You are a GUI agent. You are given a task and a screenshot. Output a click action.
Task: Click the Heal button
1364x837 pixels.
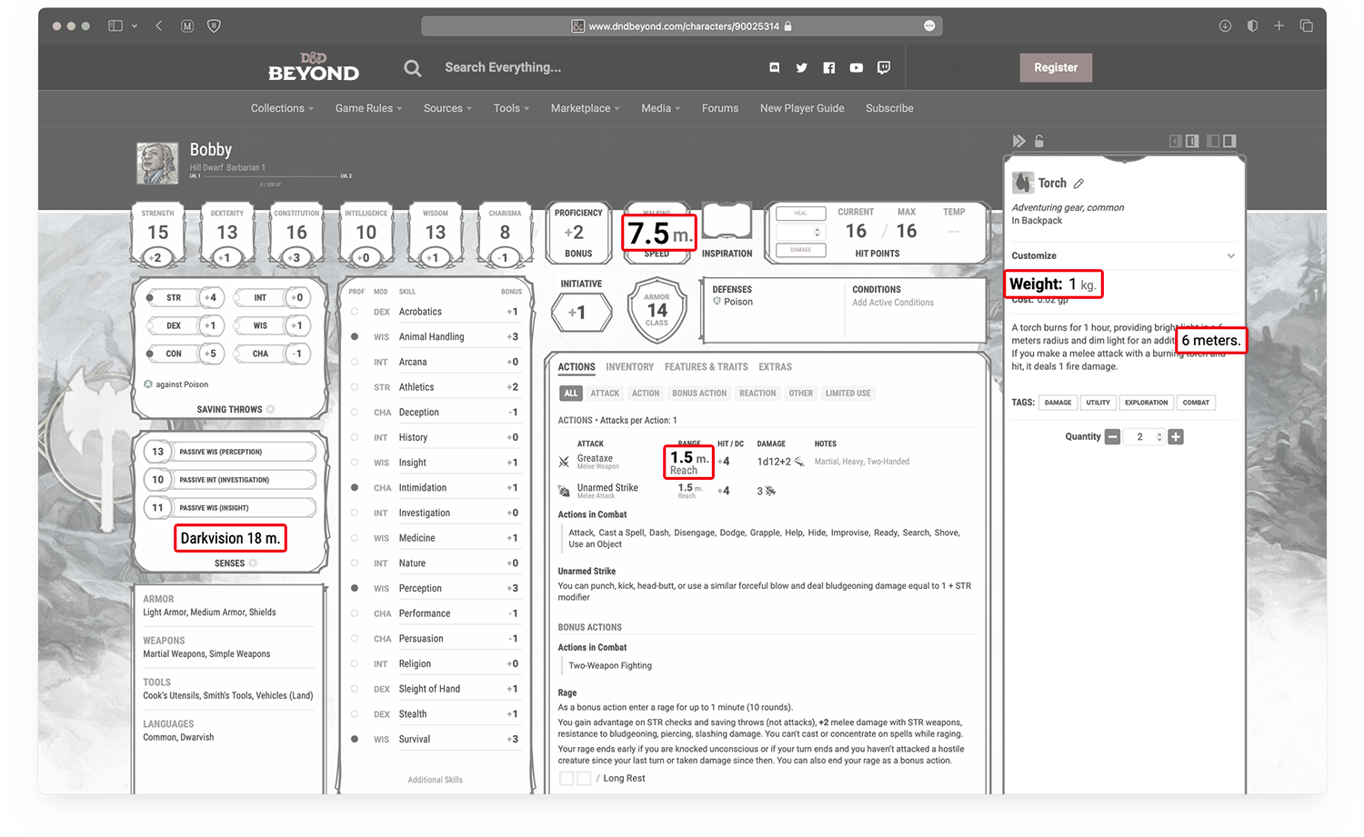click(x=800, y=214)
